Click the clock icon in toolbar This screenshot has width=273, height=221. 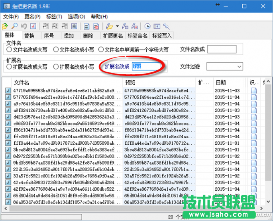click(147, 26)
